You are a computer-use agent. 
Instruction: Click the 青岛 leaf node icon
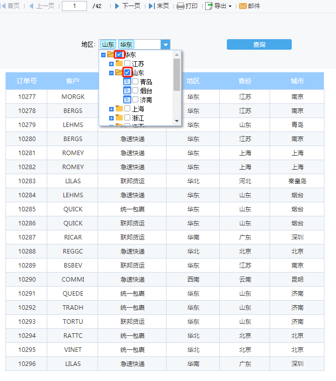127,81
